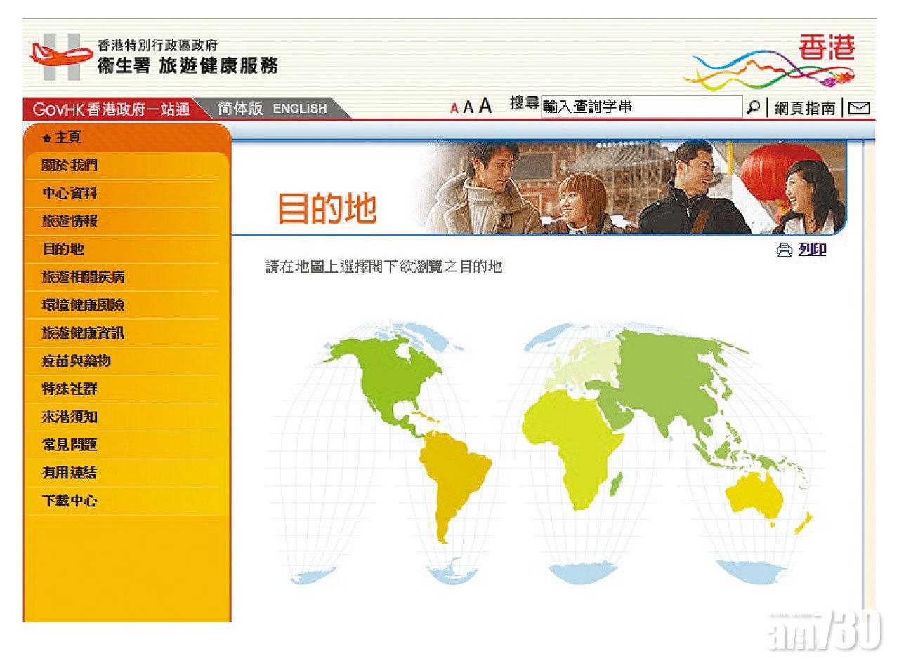Open the 網頁指南 site map link
Screen dimensions: 899x665
[805, 108]
